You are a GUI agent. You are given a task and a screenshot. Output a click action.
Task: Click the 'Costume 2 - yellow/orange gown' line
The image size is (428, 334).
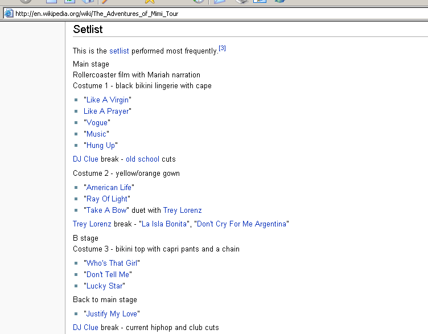pos(126,174)
